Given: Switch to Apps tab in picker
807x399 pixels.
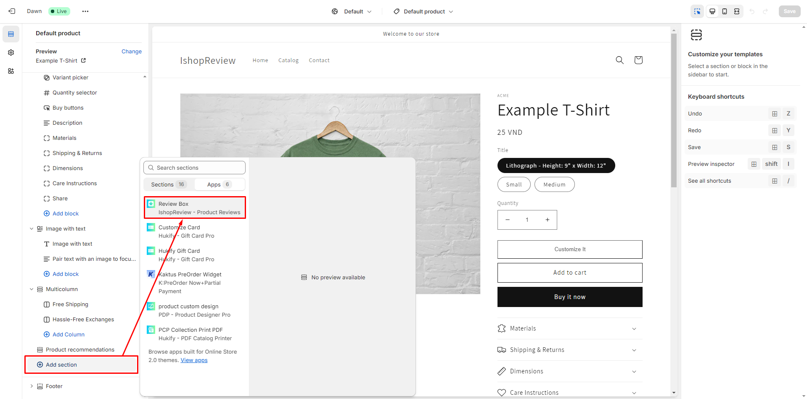Looking at the screenshot, I should coord(219,184).
